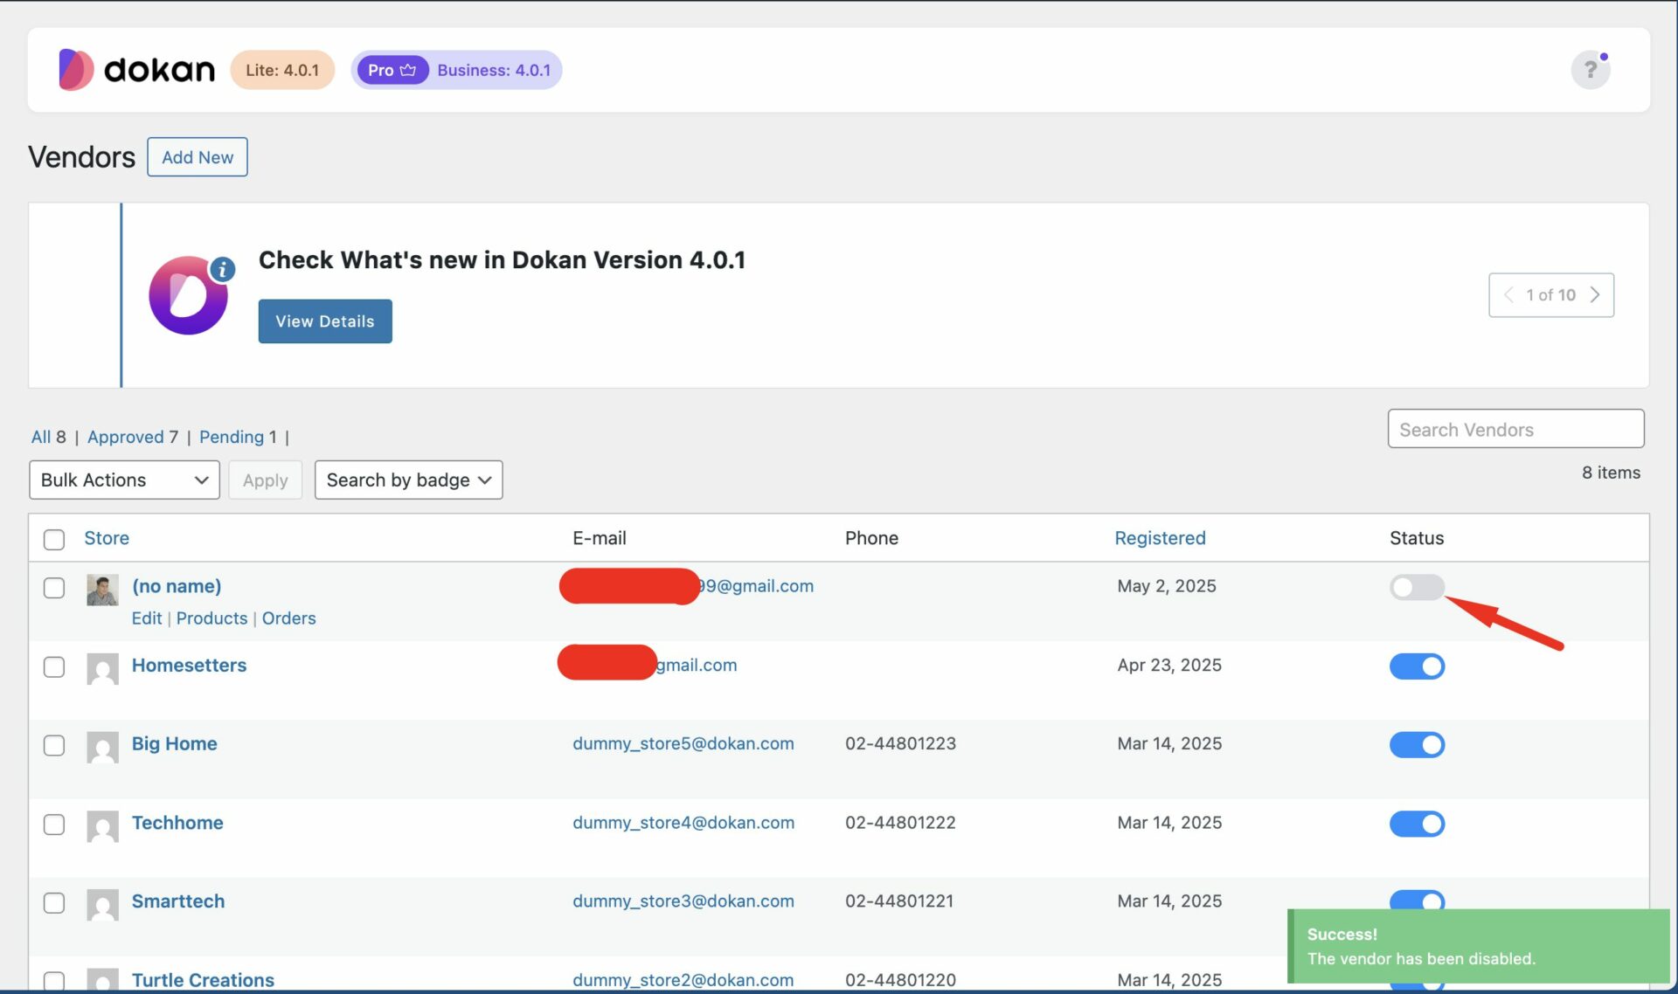Sort by Store column header
The width and height of the screenshot is (1678, 994).
tap(107, 538)
